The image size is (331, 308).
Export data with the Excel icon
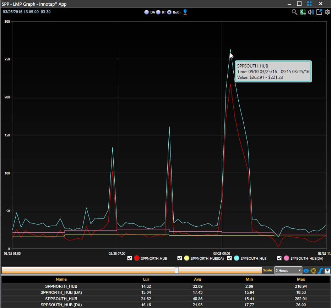click(303, 12)
